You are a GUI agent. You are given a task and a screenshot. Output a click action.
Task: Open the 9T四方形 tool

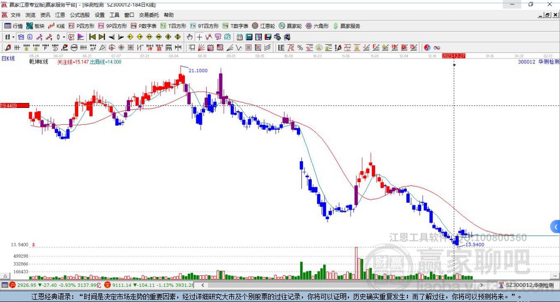(x=205, y=26)
